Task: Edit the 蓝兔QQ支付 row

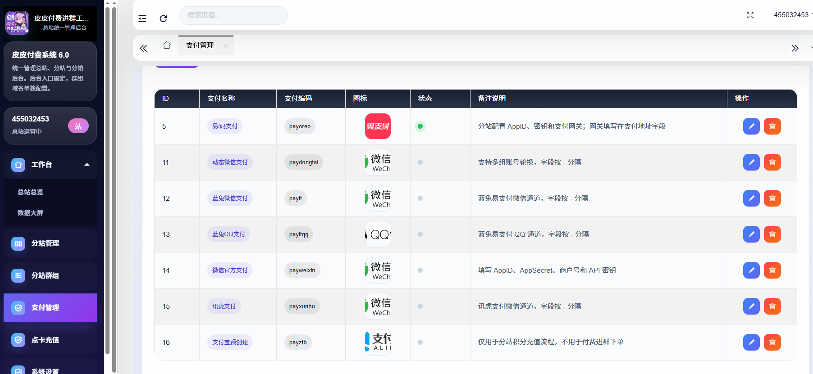Action: (751, 234)
